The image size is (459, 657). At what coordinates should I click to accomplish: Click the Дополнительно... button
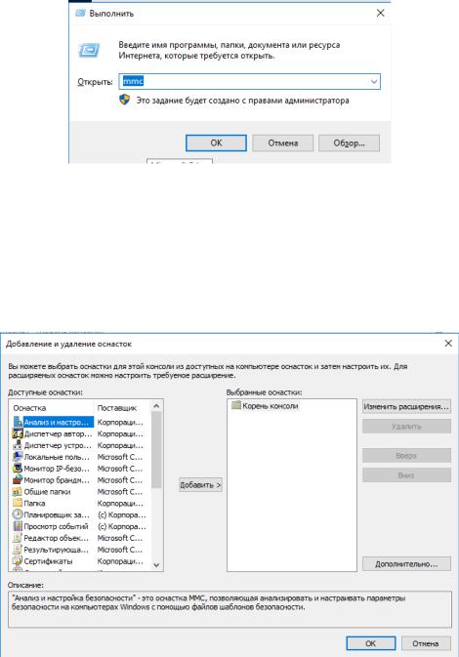406,563
